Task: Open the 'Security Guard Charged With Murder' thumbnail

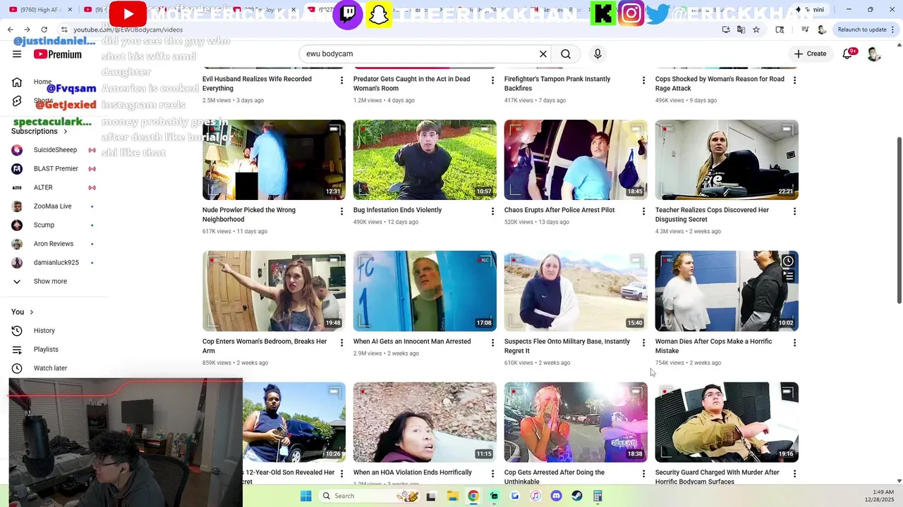Action: pyautogui.click(x=727, y=423)
